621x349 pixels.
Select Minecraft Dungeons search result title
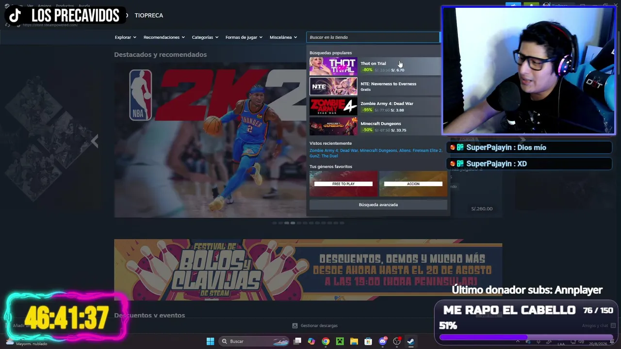point(380,124)
